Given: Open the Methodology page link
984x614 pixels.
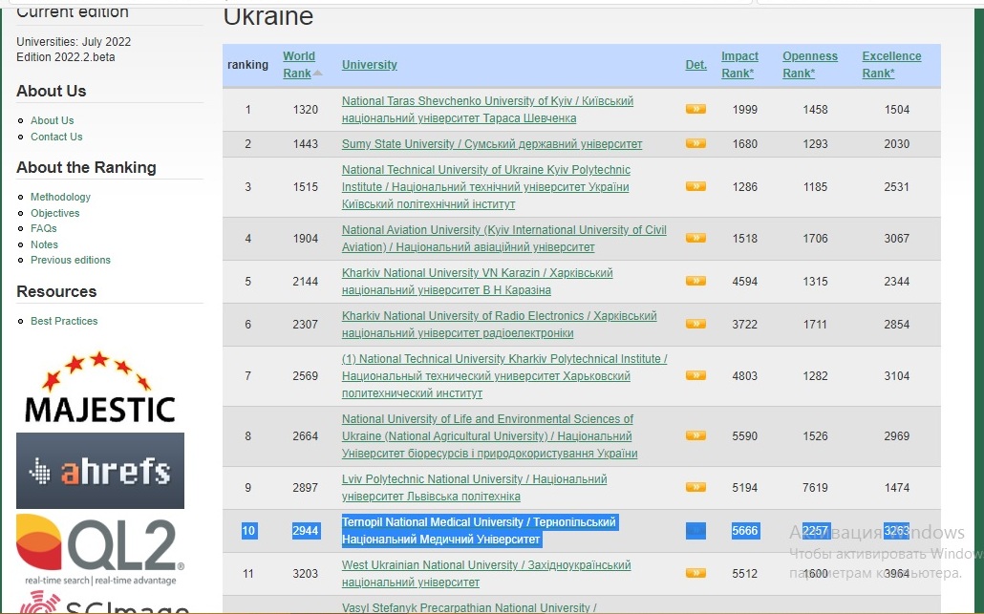Looking at the screenshot, I should (60, 197).
